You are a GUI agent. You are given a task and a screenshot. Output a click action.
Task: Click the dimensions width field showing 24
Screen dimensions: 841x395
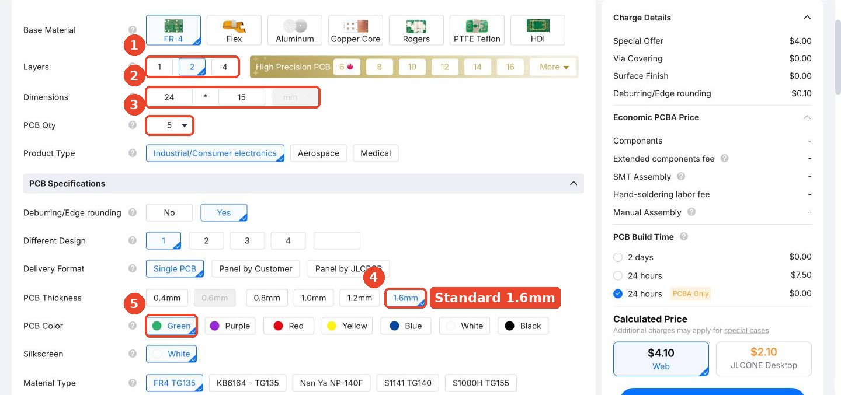[x=169, y=97]
